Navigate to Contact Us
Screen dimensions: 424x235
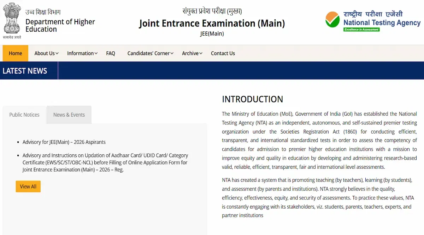tap(223, 53)
